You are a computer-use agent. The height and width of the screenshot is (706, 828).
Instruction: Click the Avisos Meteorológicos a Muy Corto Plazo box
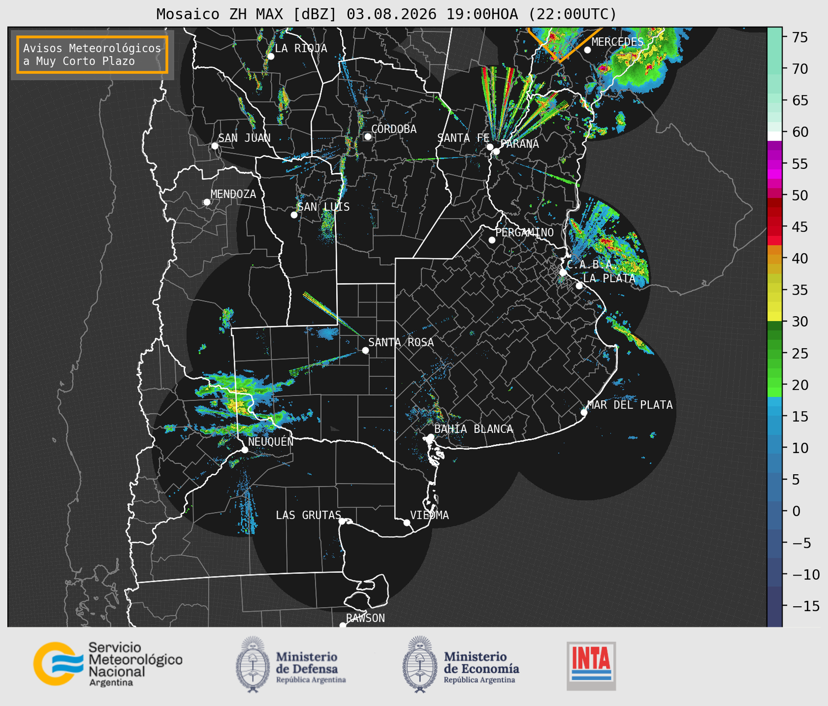(92, 54)
